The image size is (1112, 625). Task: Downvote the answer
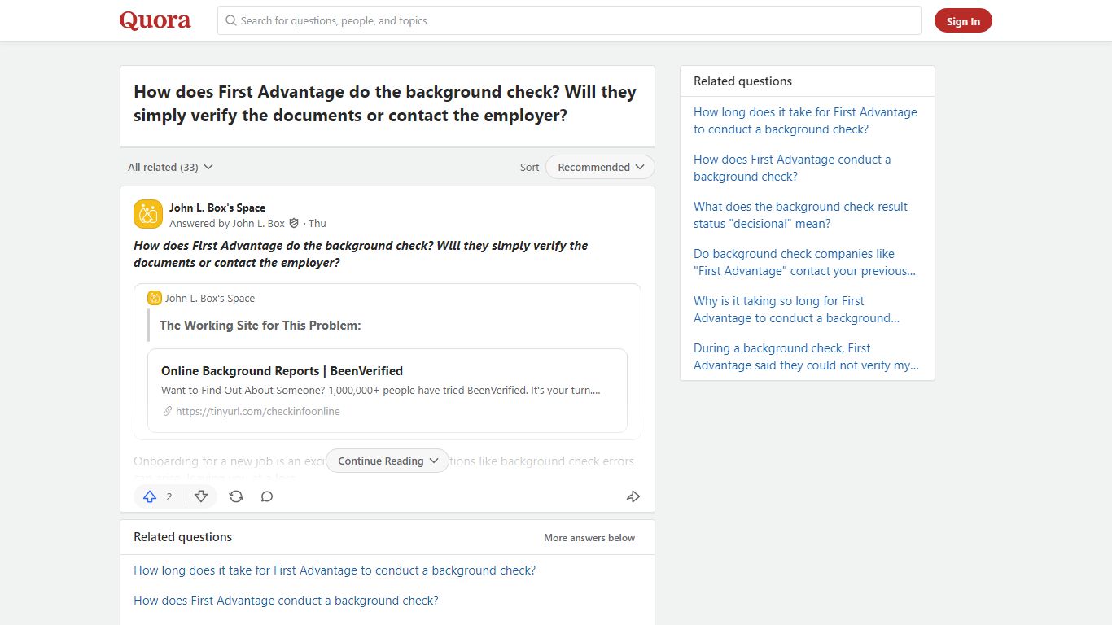[x=201, y=496]
